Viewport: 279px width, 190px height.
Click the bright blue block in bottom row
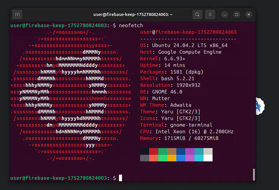click(181, 158)
